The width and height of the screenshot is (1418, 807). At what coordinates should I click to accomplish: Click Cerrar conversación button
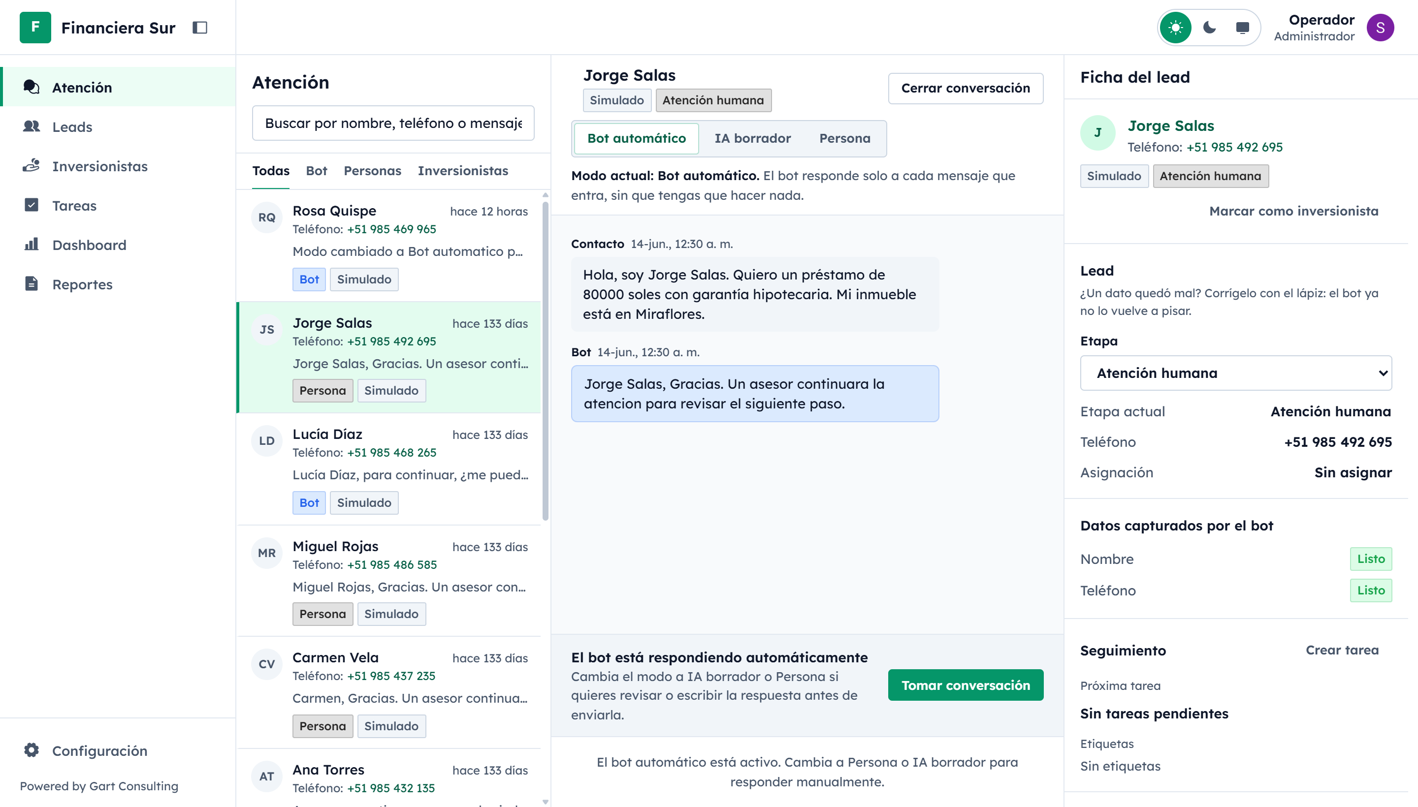(965, 88)
